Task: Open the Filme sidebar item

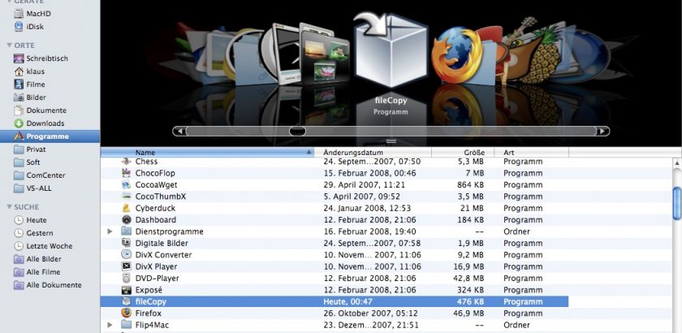Action: pyautogui.click(x=29, y=84)
